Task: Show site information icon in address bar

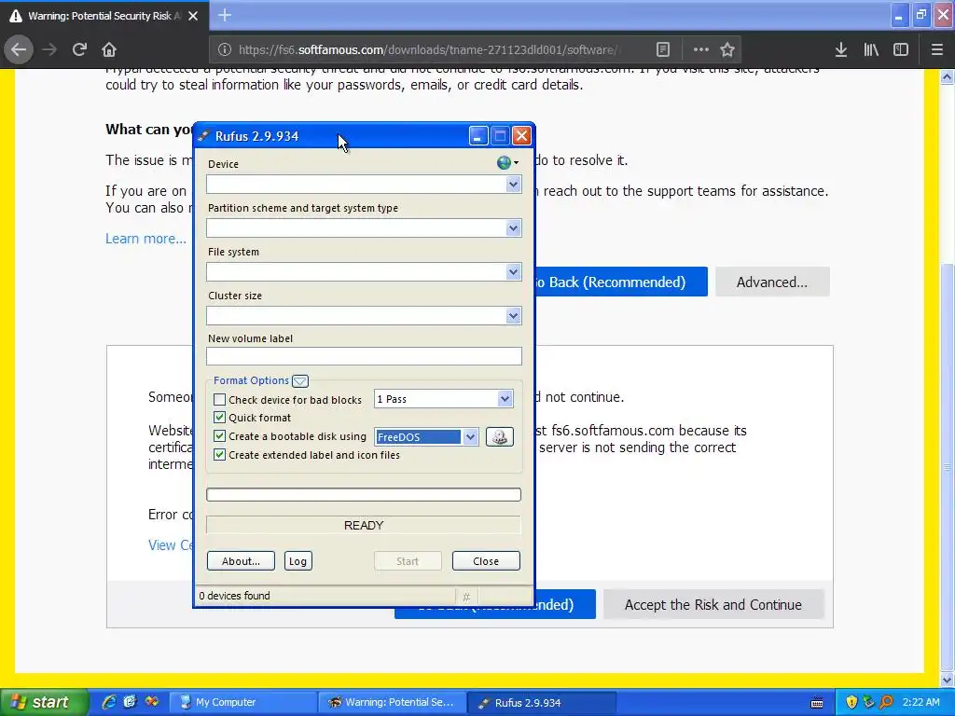Action: tap(224, 50)
